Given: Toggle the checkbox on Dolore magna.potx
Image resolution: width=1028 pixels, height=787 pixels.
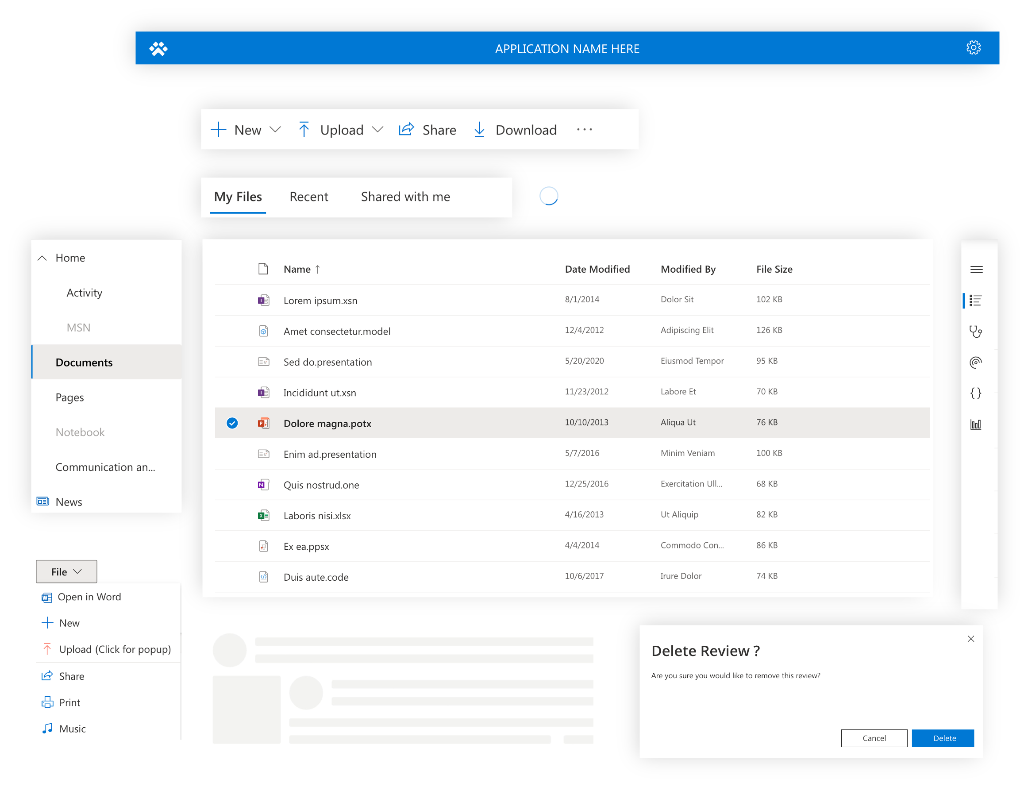Looking at the screenshot, I should 233,422.
